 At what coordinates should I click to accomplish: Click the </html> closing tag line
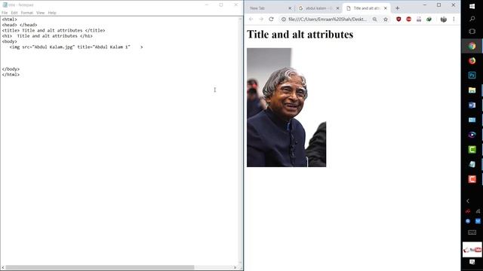tap(11, 75)
